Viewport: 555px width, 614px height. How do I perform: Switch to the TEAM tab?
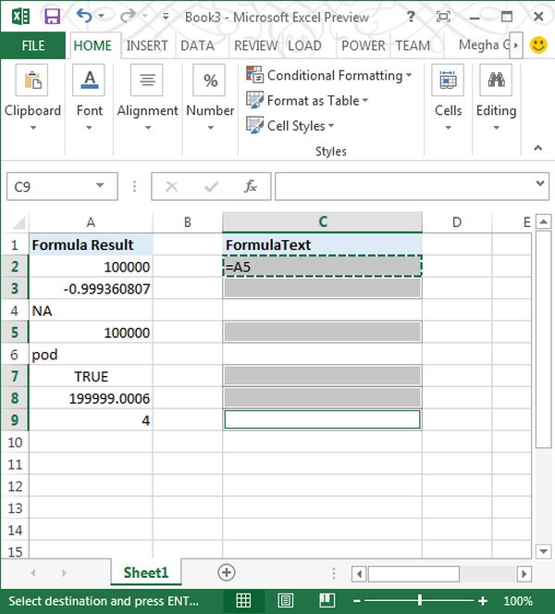pyautogui.click(x=413, y=45)
